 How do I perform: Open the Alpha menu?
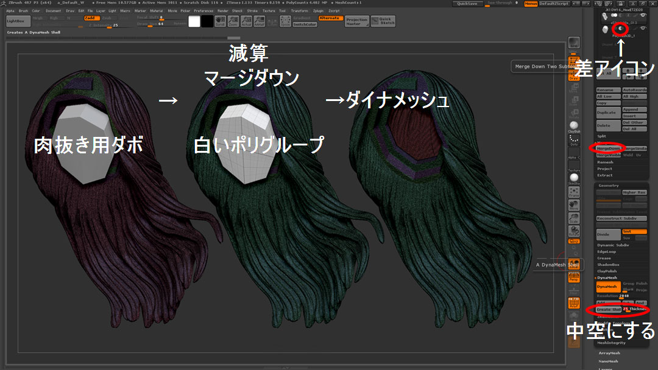coord(10,11)
